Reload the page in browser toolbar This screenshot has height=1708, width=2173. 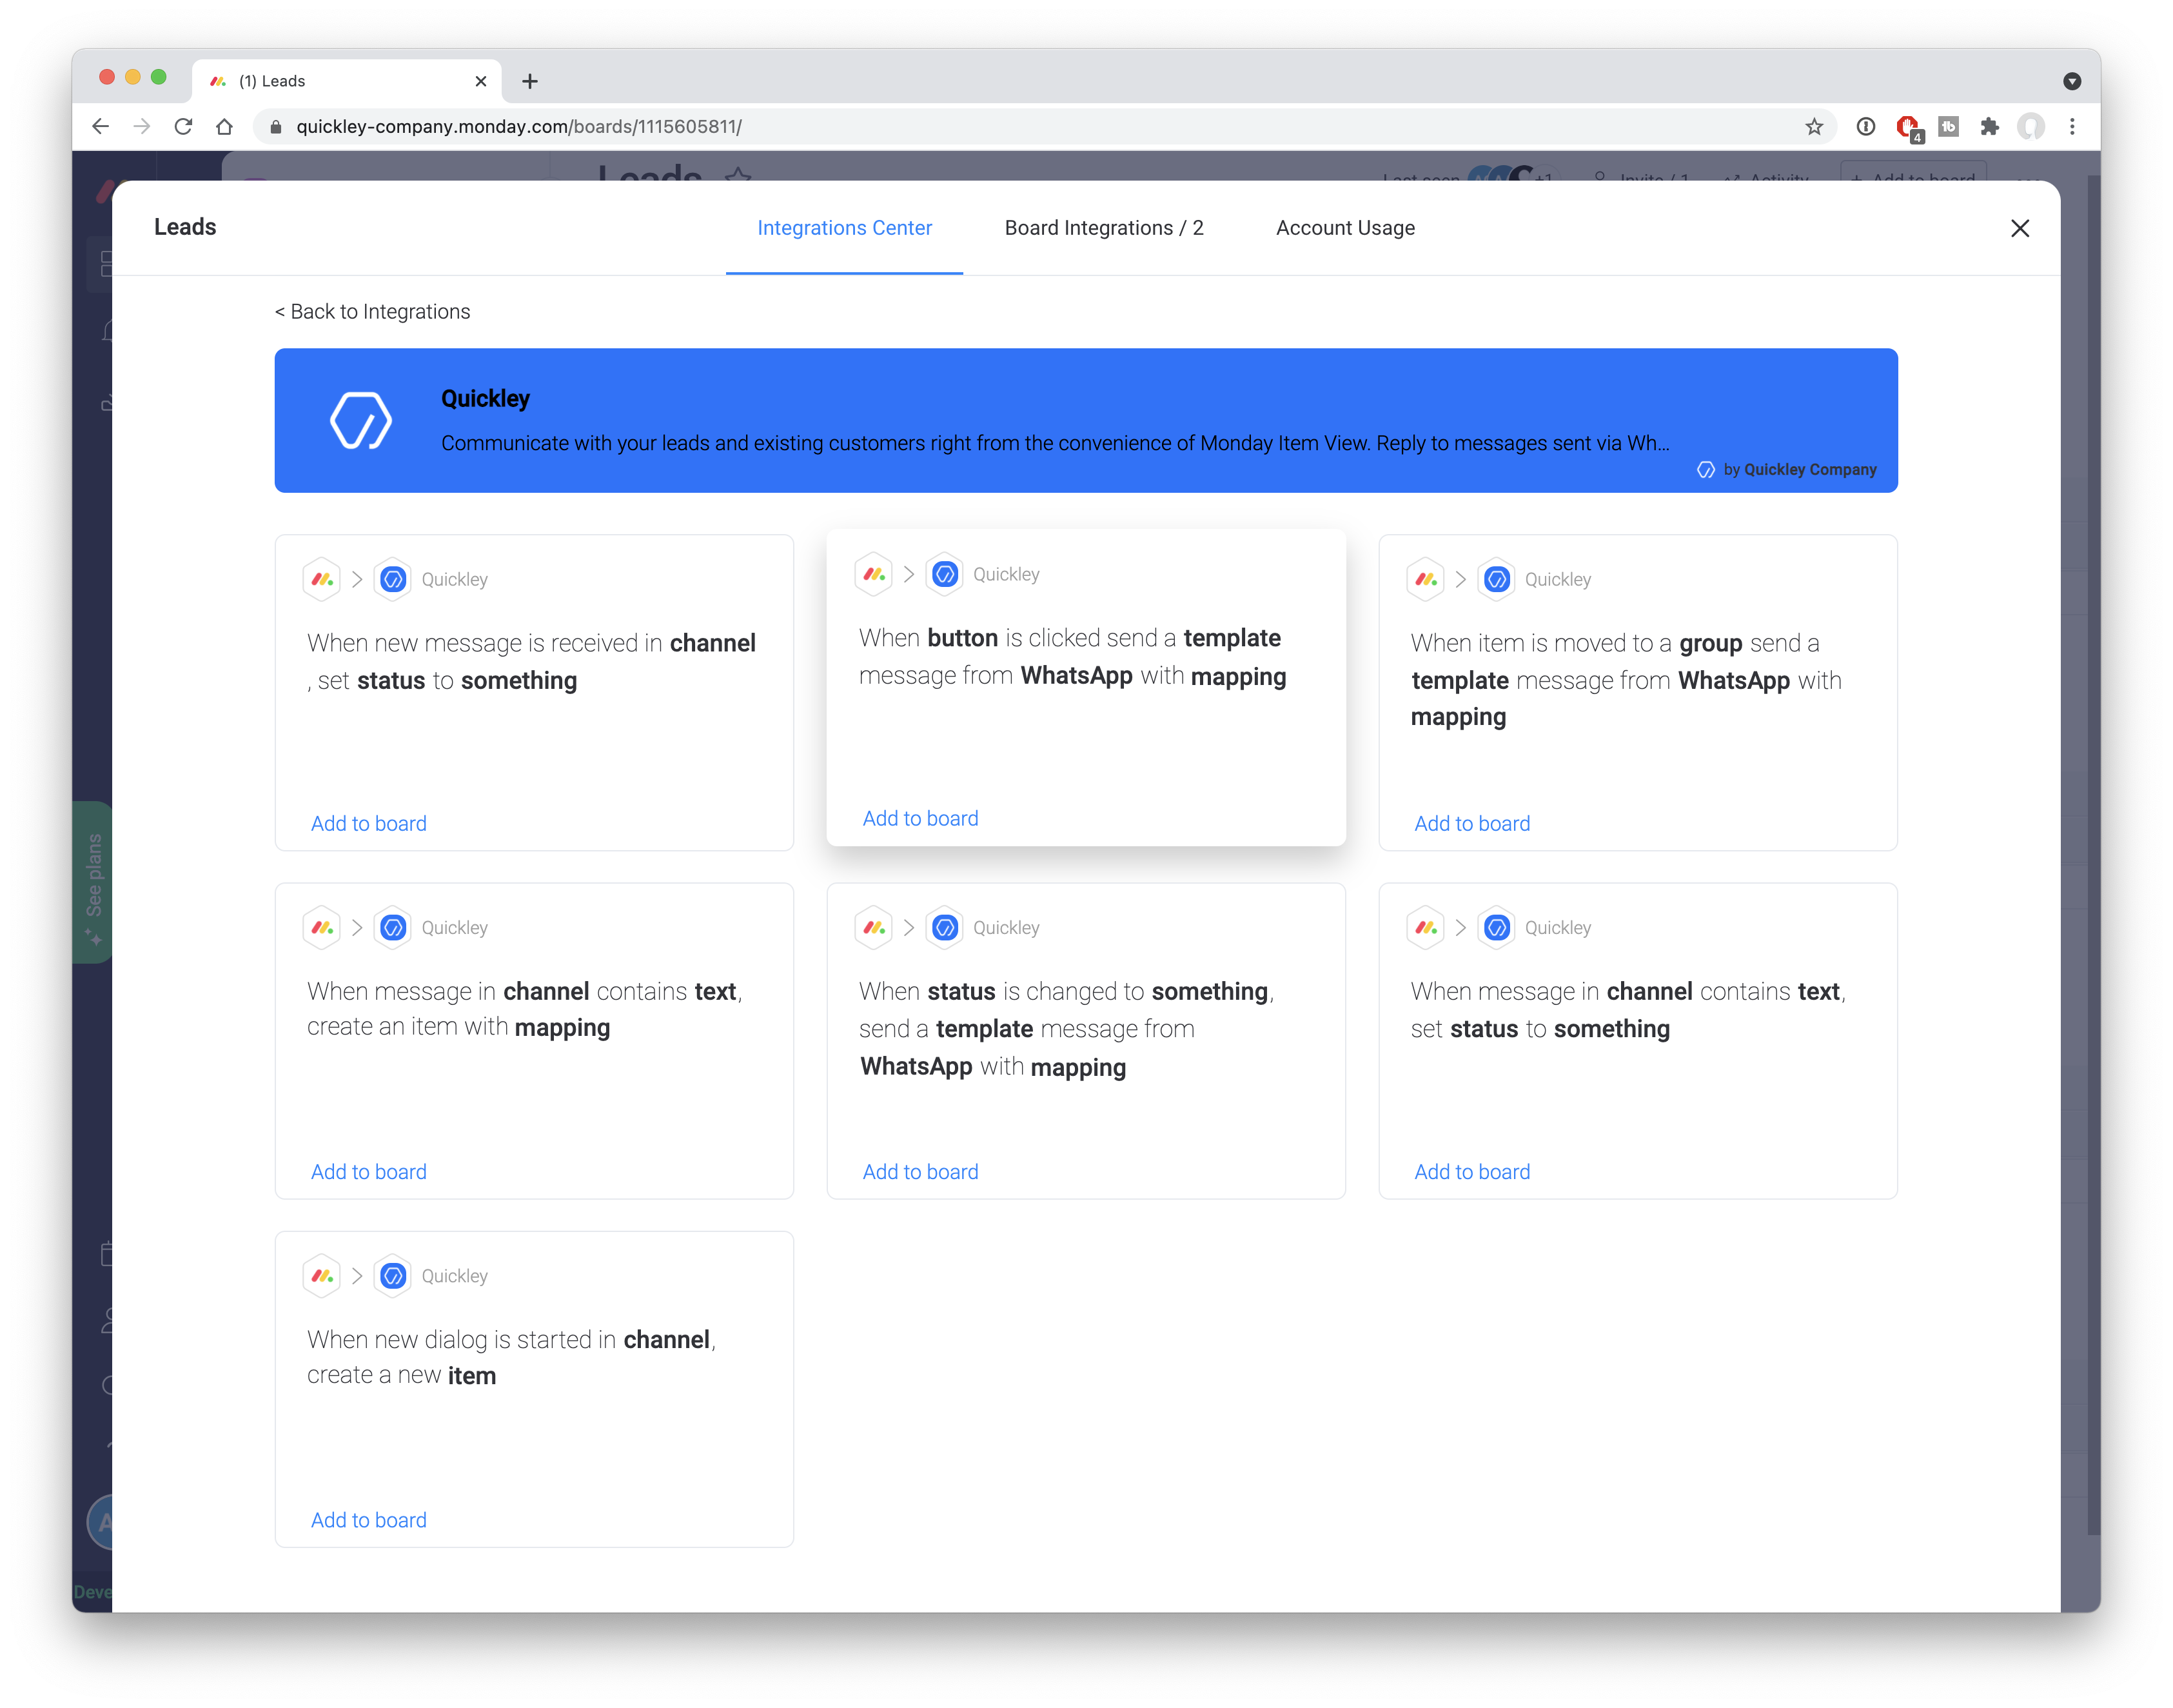point(183,127)
